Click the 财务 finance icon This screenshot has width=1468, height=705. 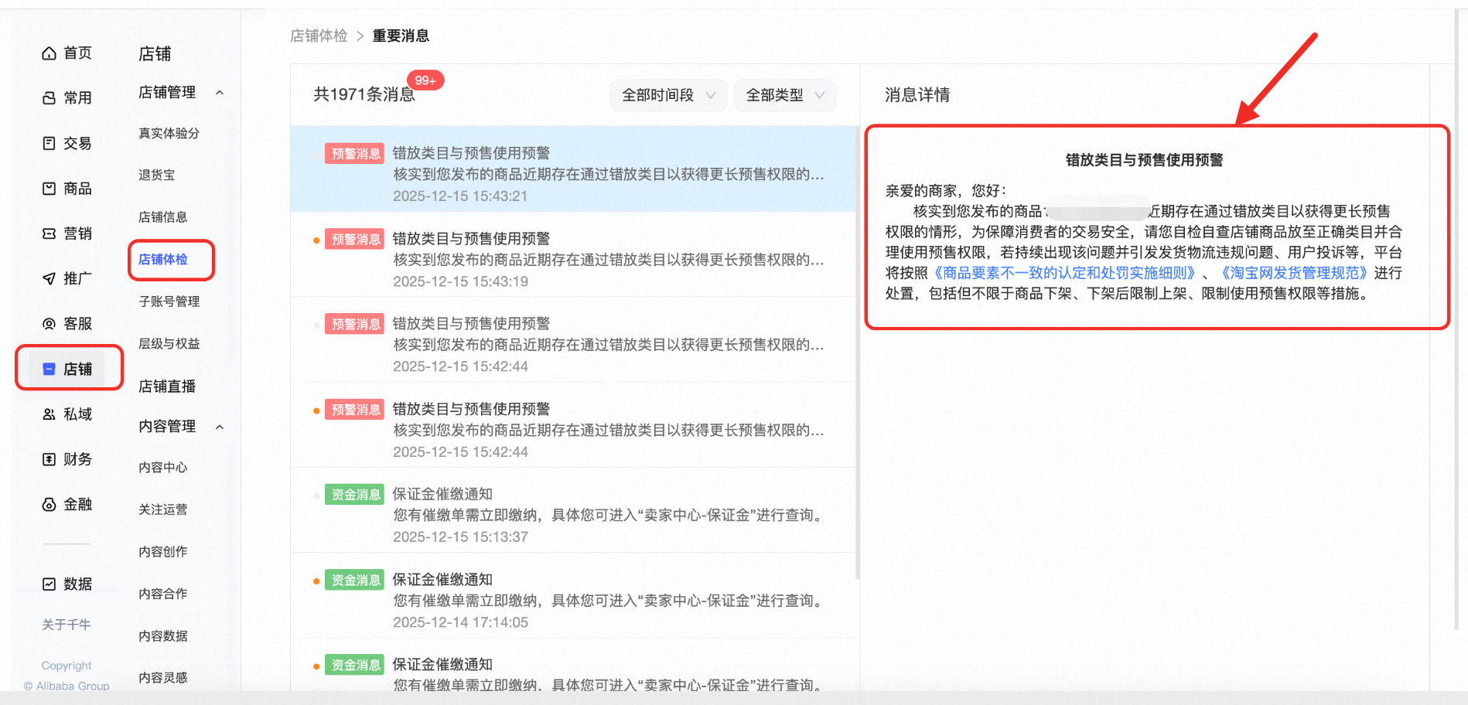pyautogui.click(x=49, y=459)
